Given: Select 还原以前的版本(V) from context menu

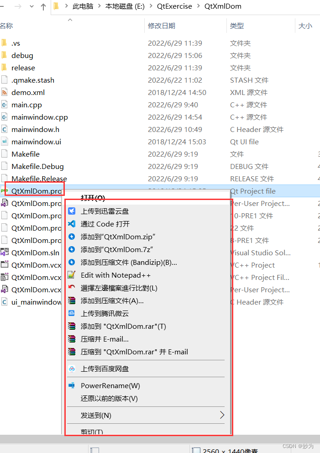Looking at the screenshot, I should pyautogui.click(x=109, y=398).
